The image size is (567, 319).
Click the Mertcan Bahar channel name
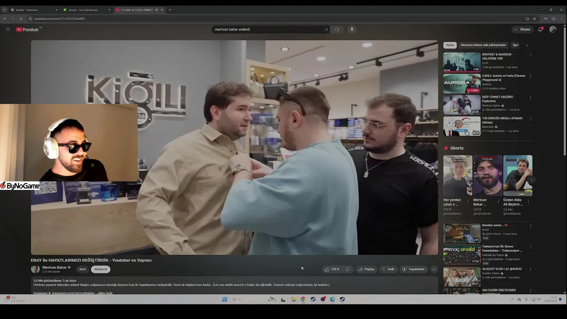pos(54,267)
